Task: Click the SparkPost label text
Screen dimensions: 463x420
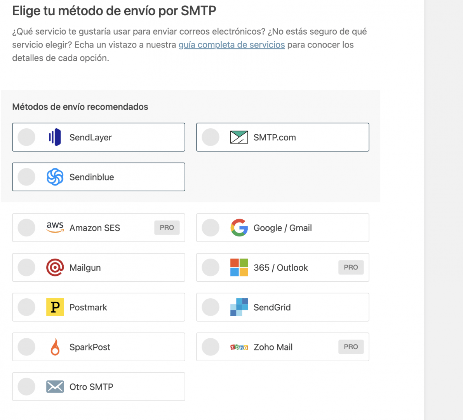Action: tap(90, 347)
